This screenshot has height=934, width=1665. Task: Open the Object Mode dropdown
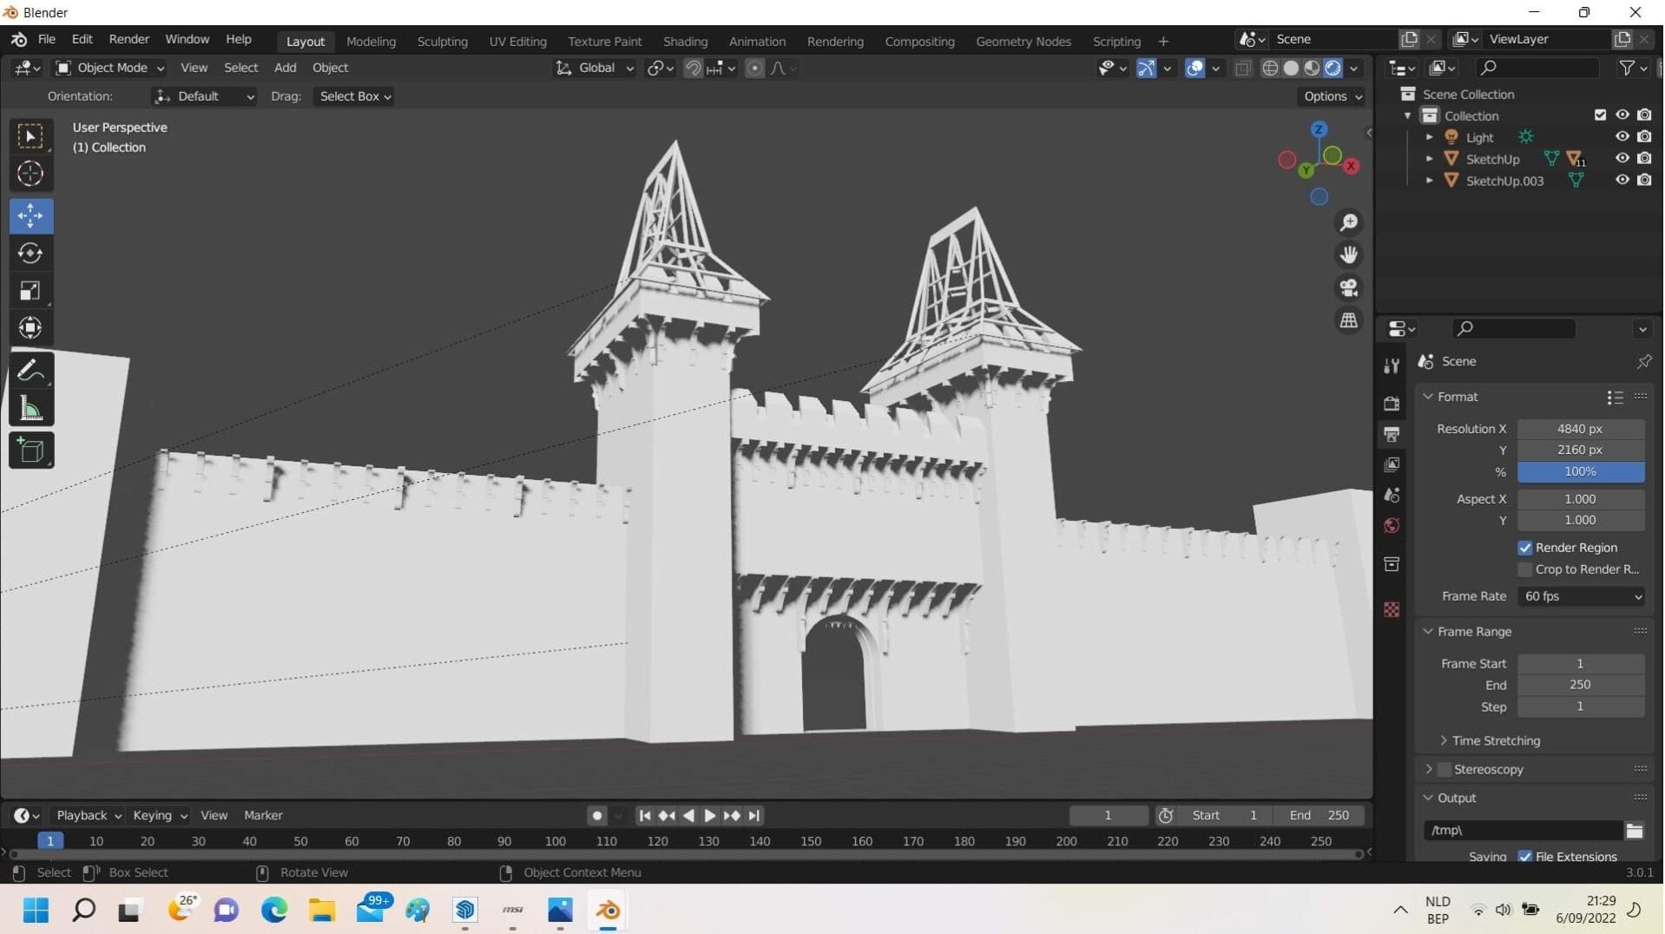click(x=110, y=68)
